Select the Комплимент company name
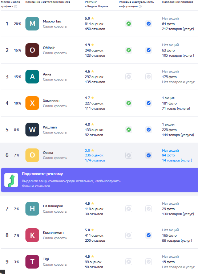The width and height of the screenshot is (198, 274). click(x=53, y=233)
